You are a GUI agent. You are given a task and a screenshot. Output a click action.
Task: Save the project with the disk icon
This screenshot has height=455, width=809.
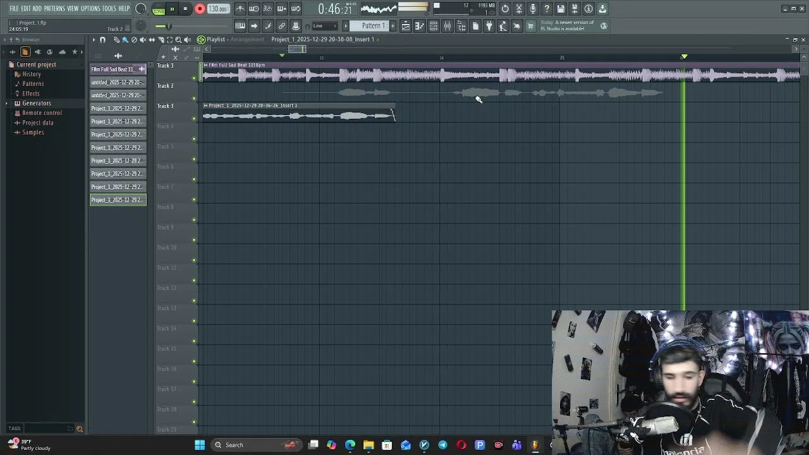[561, 9]
